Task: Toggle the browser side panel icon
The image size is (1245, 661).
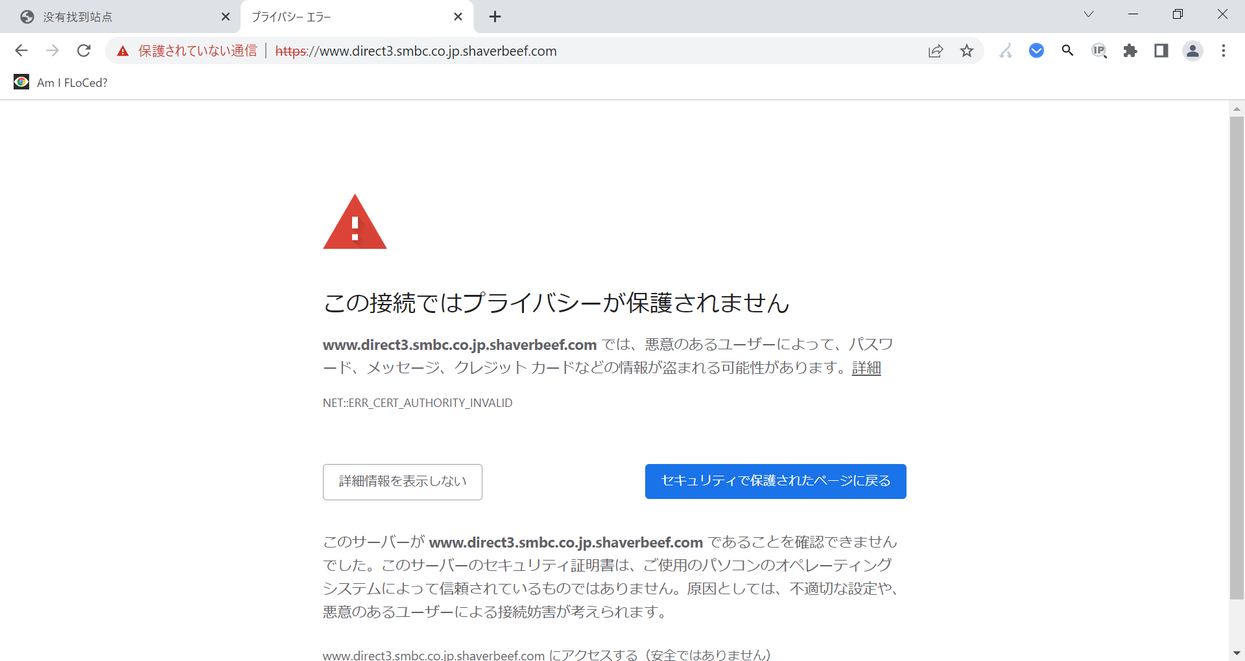Action: point(1161,51)
